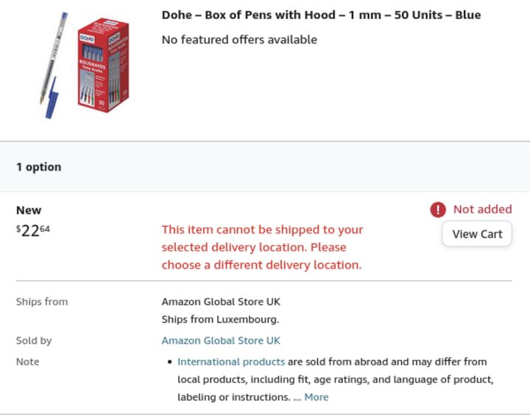Click the red Not added alert icon
530x416 pixels.
point(438,210)
